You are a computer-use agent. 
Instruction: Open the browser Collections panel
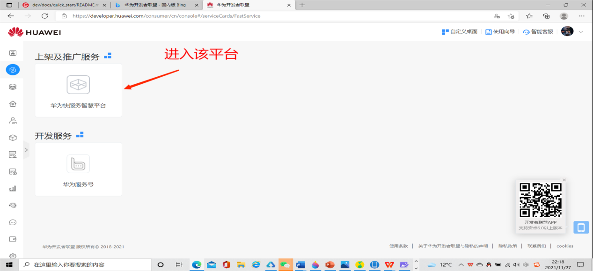546,16
